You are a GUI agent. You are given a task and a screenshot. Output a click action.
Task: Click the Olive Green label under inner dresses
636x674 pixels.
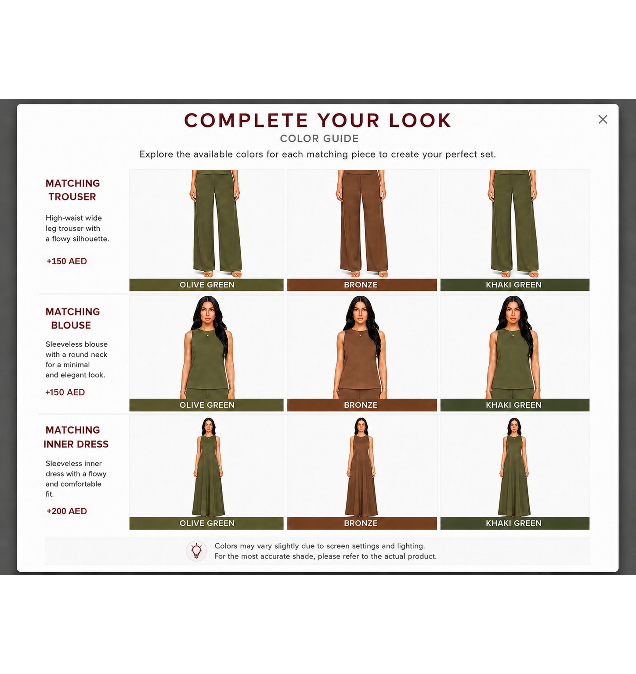[206, 523]
